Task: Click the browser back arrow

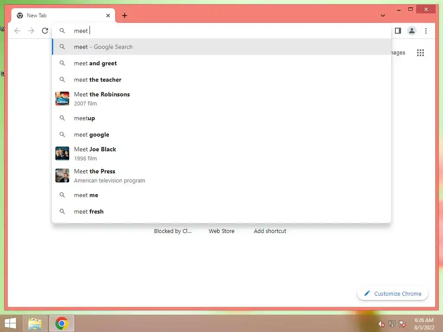Action: coord(17,31)
